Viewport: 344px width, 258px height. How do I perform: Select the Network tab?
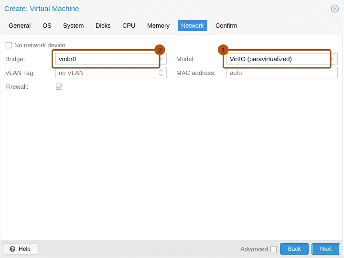pyautogui.click(x=193, y=26)
